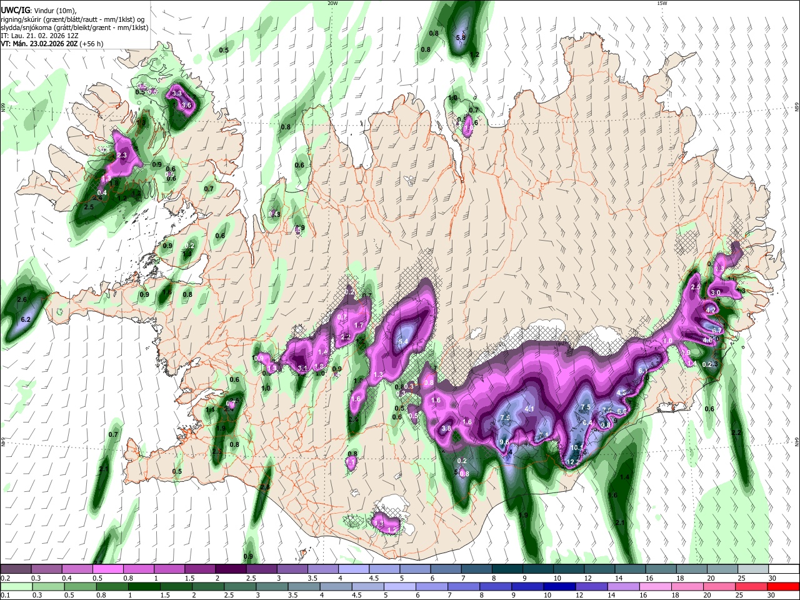The width and height of the screenshot is (800, 600).
Task: Select the 1.9 value south of the coast
Action: [524, 515]
